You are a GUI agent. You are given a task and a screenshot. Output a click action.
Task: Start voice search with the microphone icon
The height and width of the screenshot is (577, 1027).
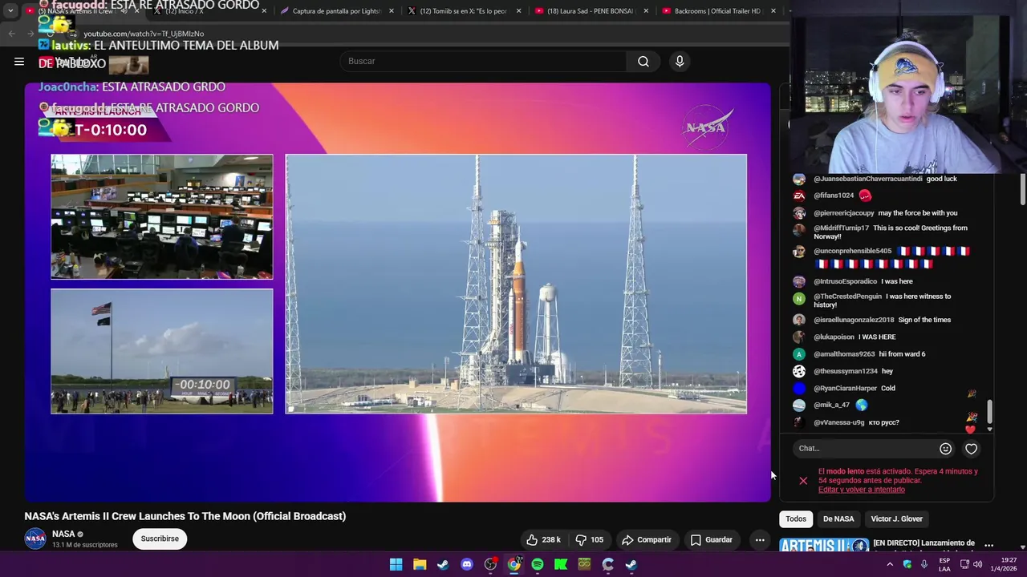pyautogui.click(x=680, y=61)
